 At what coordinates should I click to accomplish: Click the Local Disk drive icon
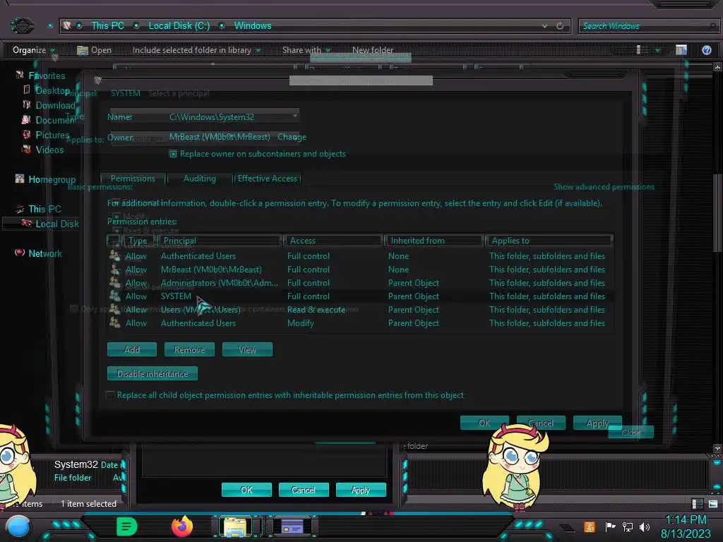click(27, 224)
